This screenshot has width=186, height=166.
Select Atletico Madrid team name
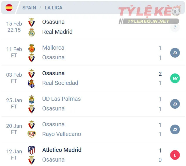click(x=62, y=150)
